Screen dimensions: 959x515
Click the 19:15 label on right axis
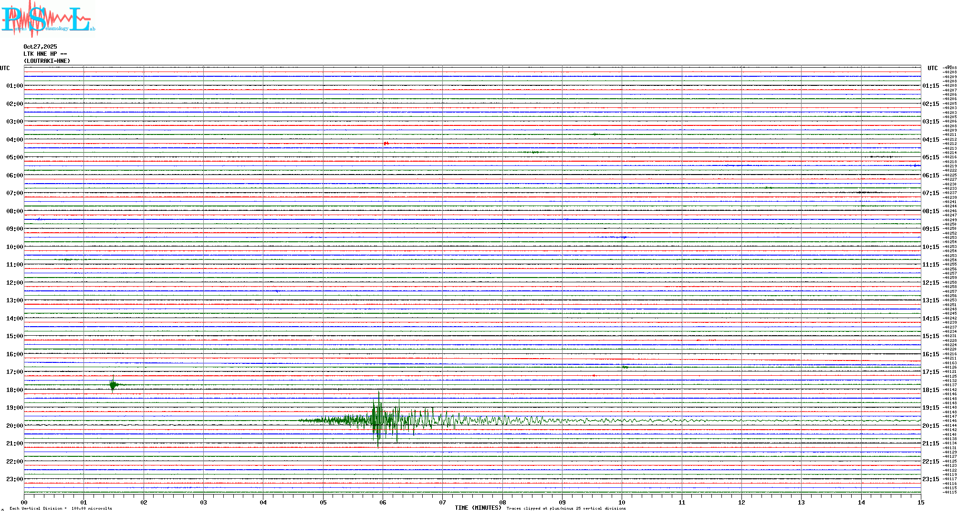click(930, 408)
